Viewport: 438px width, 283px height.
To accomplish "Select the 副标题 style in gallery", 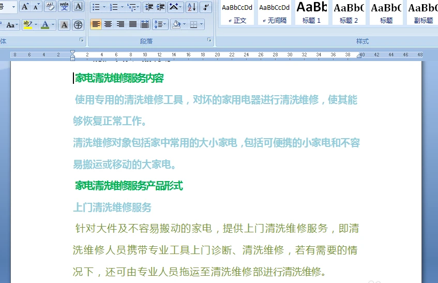I will pyautogui.click(x=422, y=12).
